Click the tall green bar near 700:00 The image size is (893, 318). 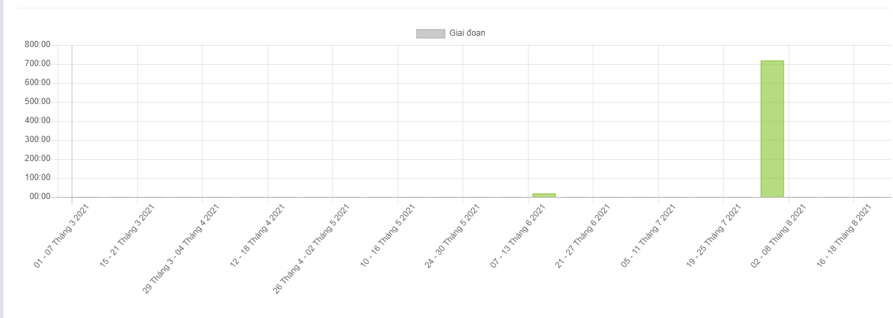772,128
